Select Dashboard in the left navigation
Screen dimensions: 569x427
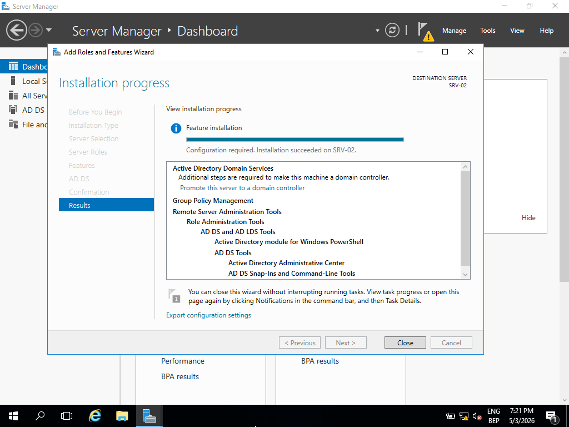[23, 67]
